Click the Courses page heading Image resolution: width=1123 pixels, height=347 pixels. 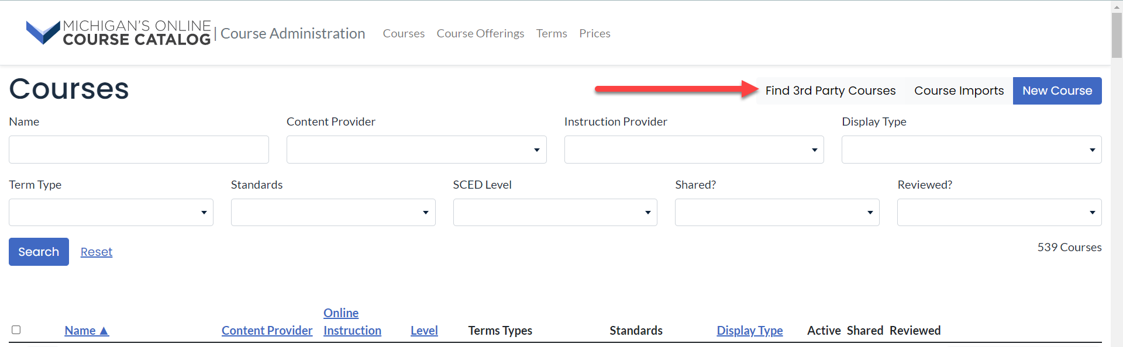(69, 89)
